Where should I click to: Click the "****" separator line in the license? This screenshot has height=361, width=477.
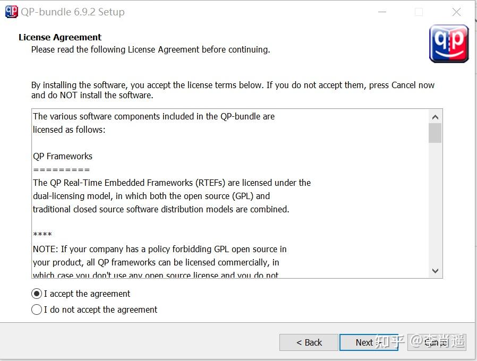tap(42, 235)
